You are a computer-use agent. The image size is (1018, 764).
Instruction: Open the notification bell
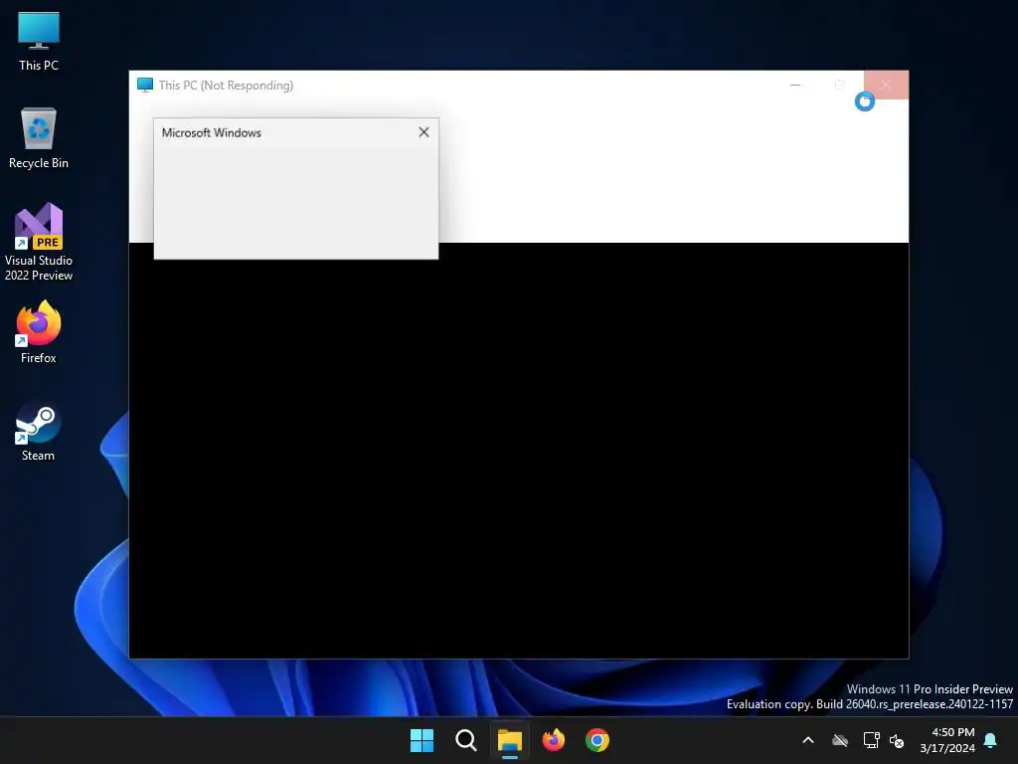tap(990, 740)
